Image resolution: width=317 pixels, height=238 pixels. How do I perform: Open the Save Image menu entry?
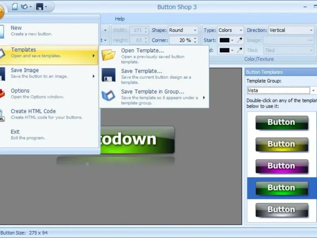tap(49, 73)
